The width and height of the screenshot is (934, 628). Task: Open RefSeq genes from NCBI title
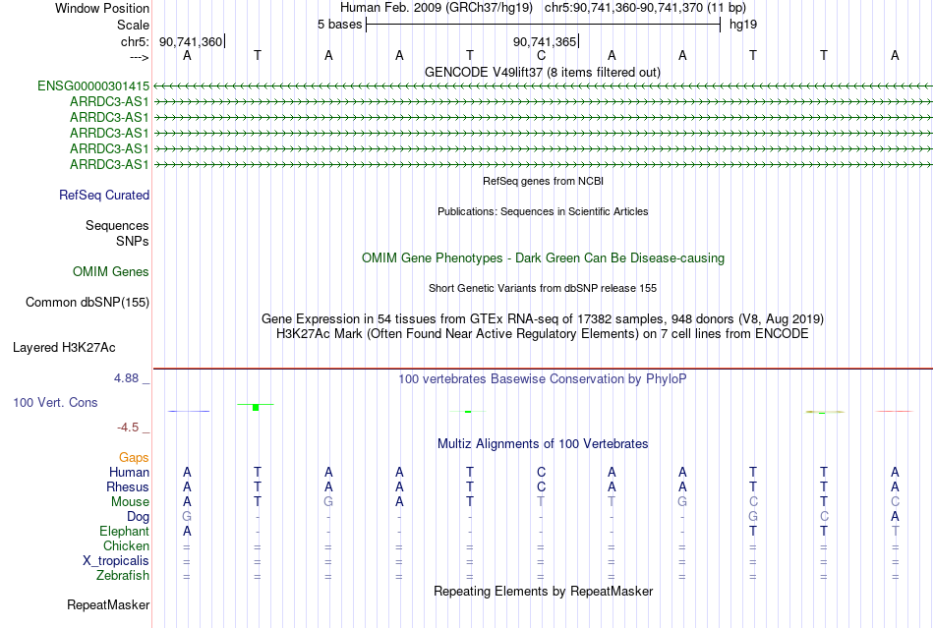pos(544,181)
